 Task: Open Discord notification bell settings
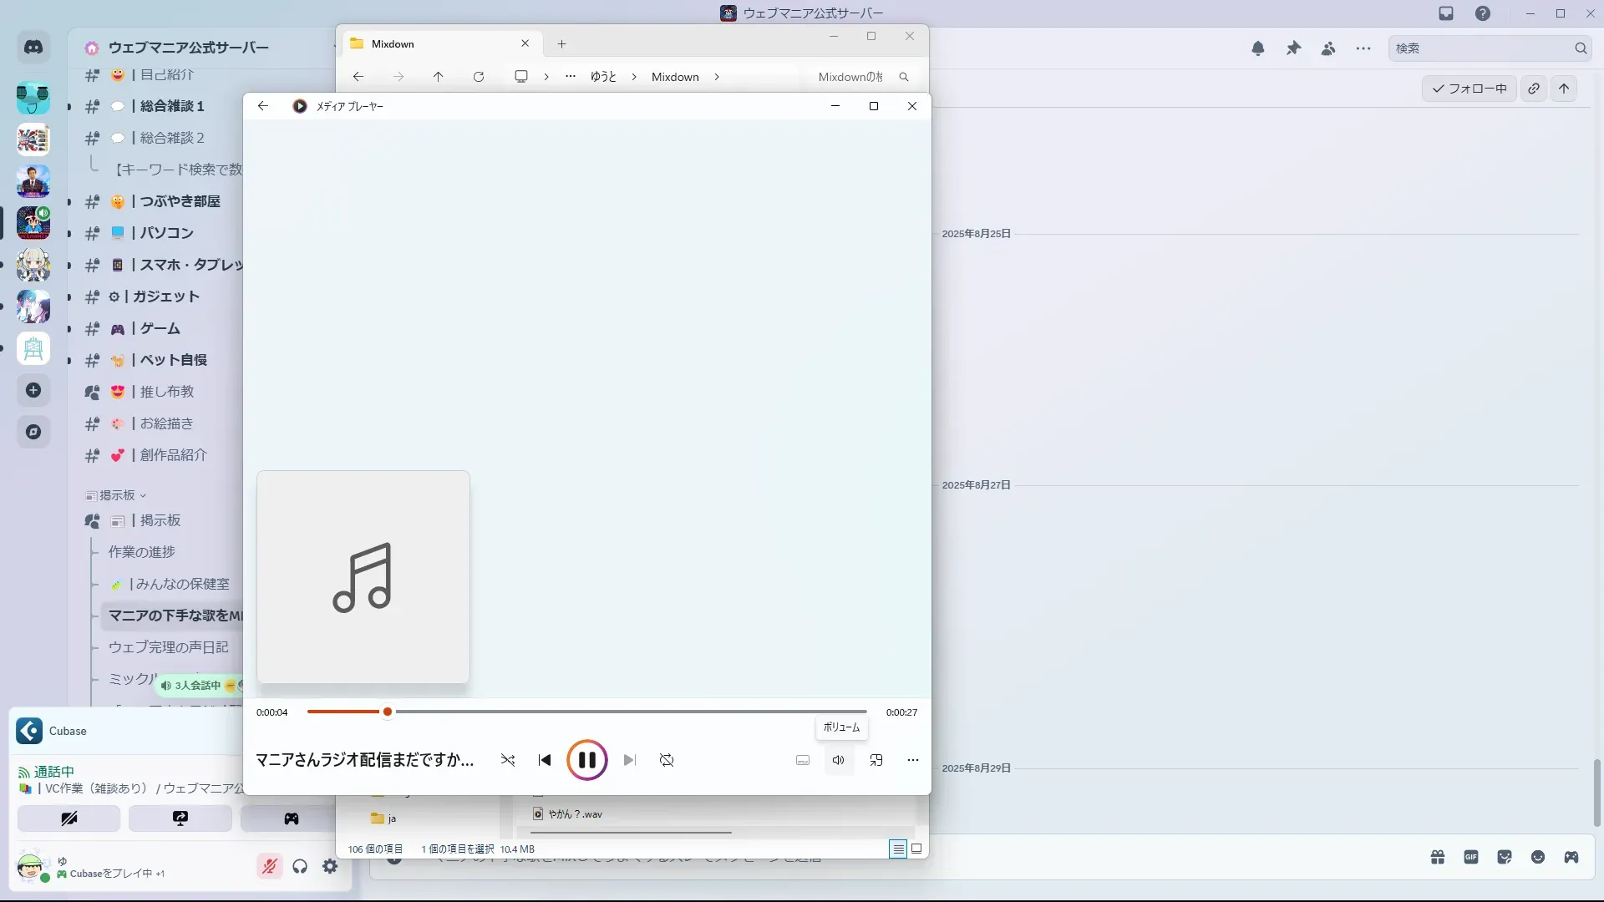click(x=1258, y=48)
